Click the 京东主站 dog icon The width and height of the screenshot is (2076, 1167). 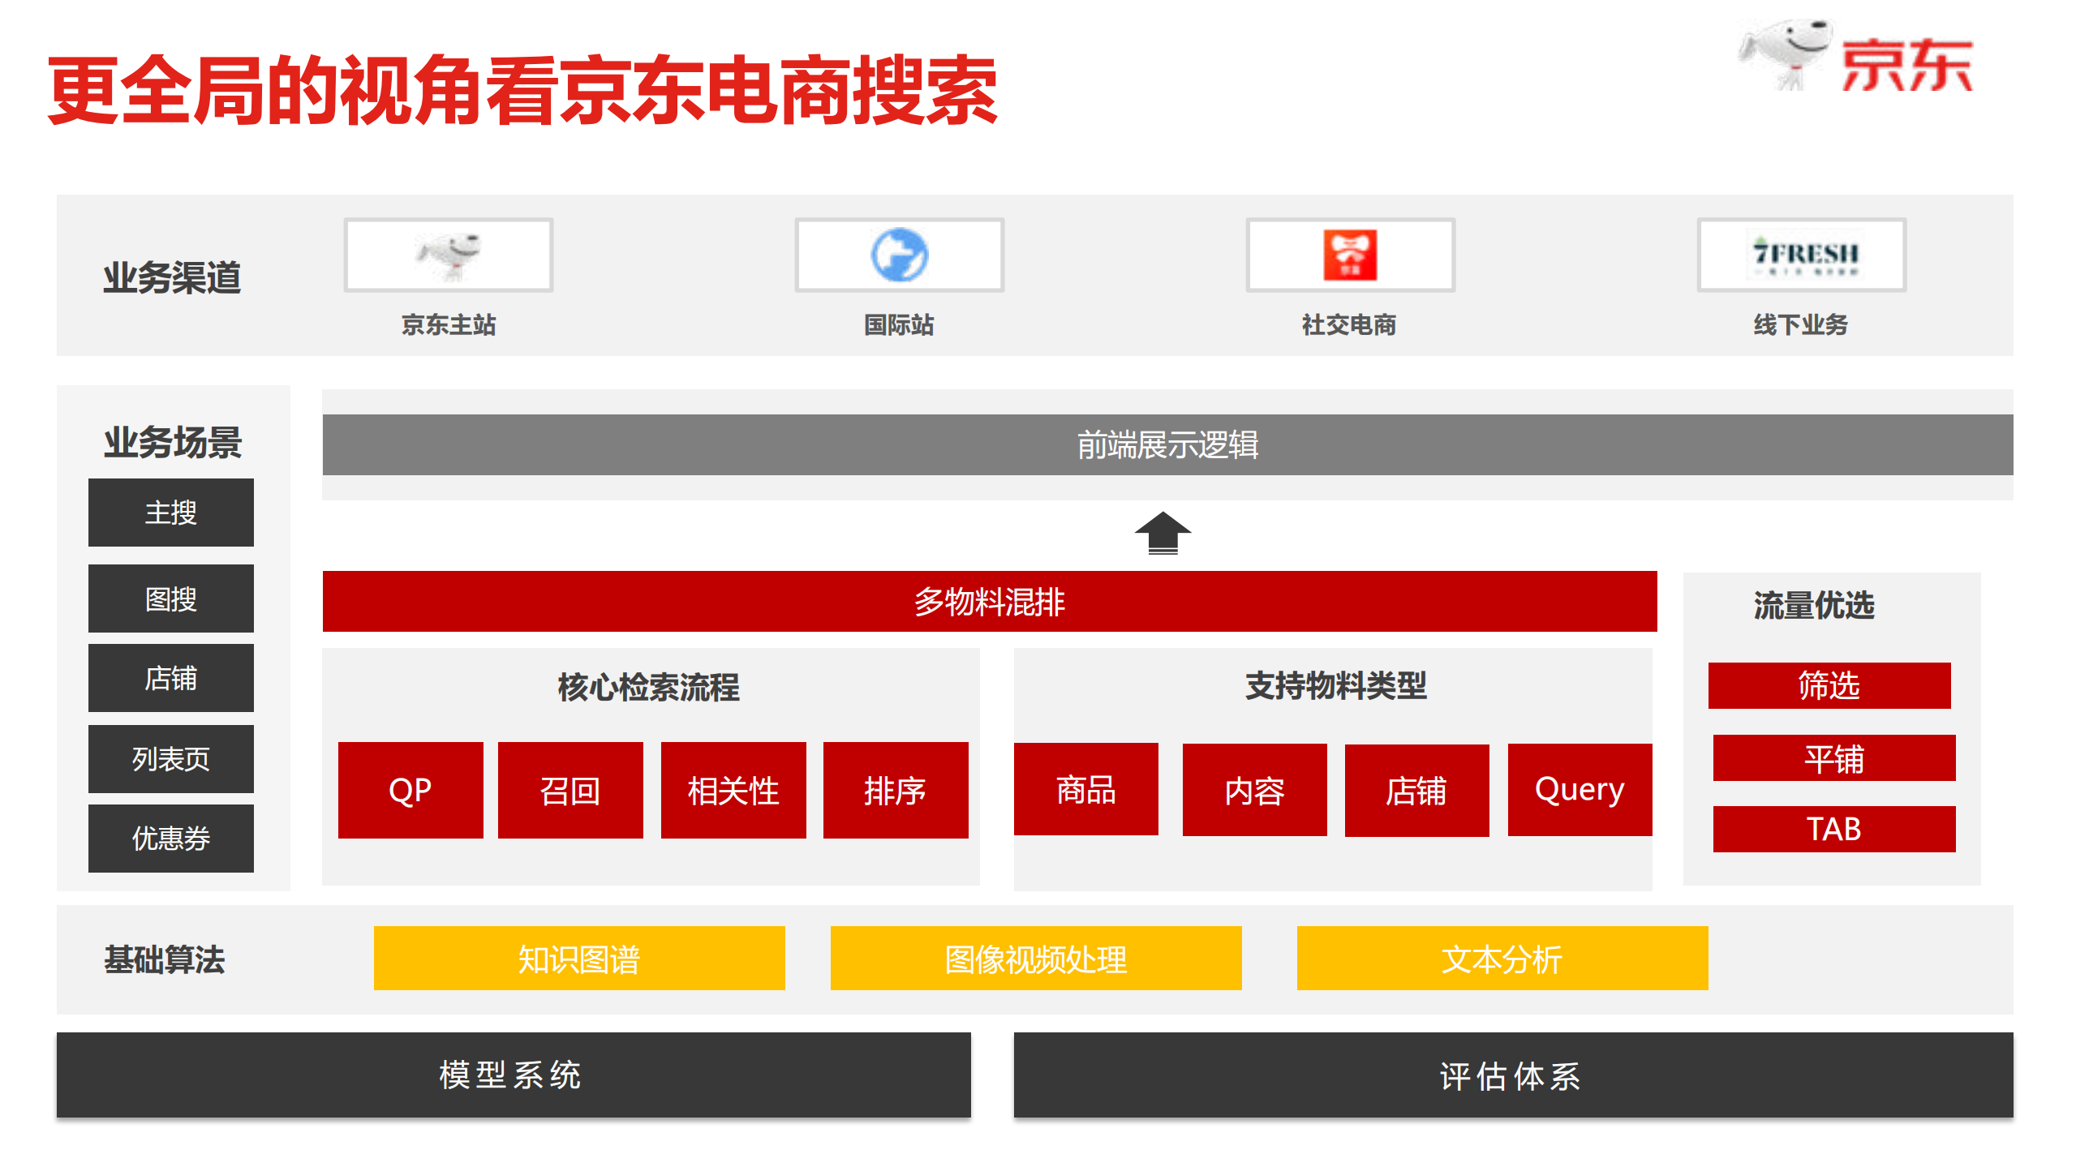tap(447, 254)
